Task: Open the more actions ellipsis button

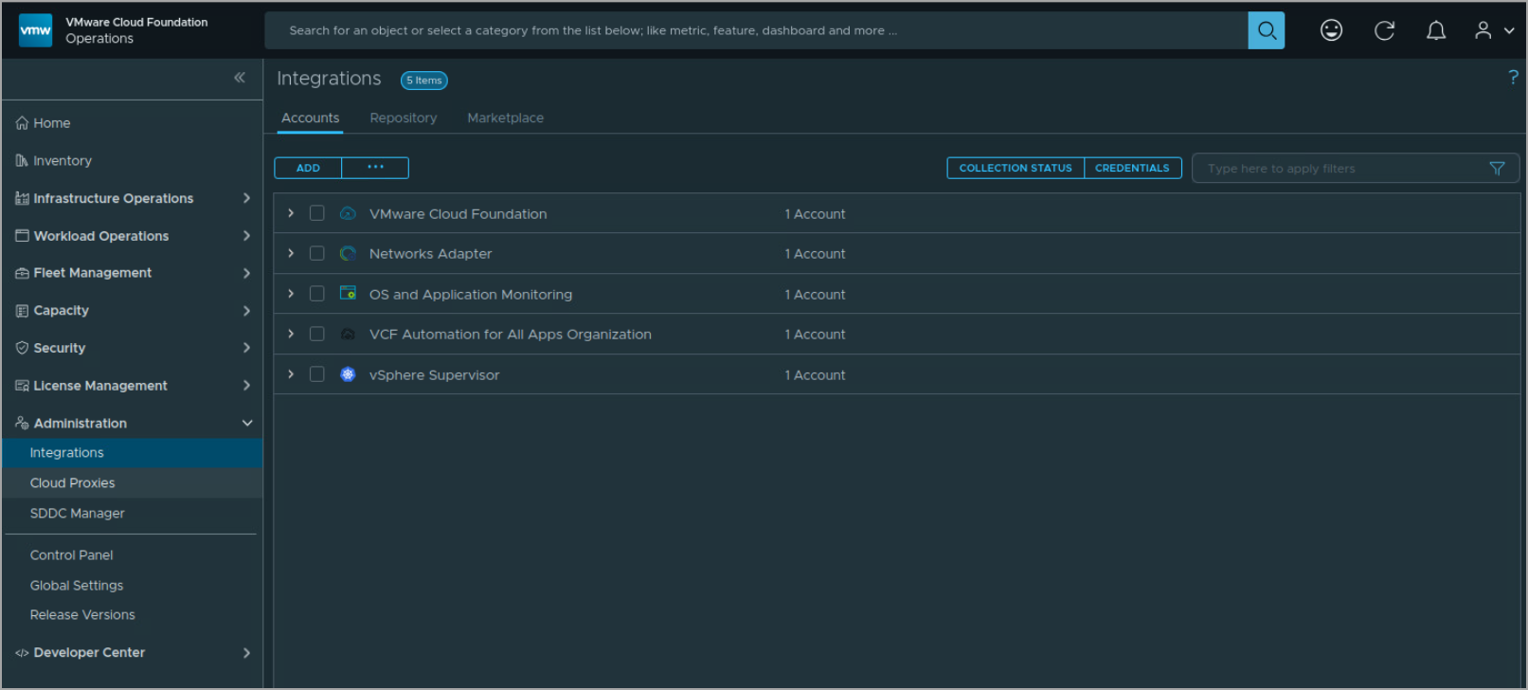Action: point(375,168)
